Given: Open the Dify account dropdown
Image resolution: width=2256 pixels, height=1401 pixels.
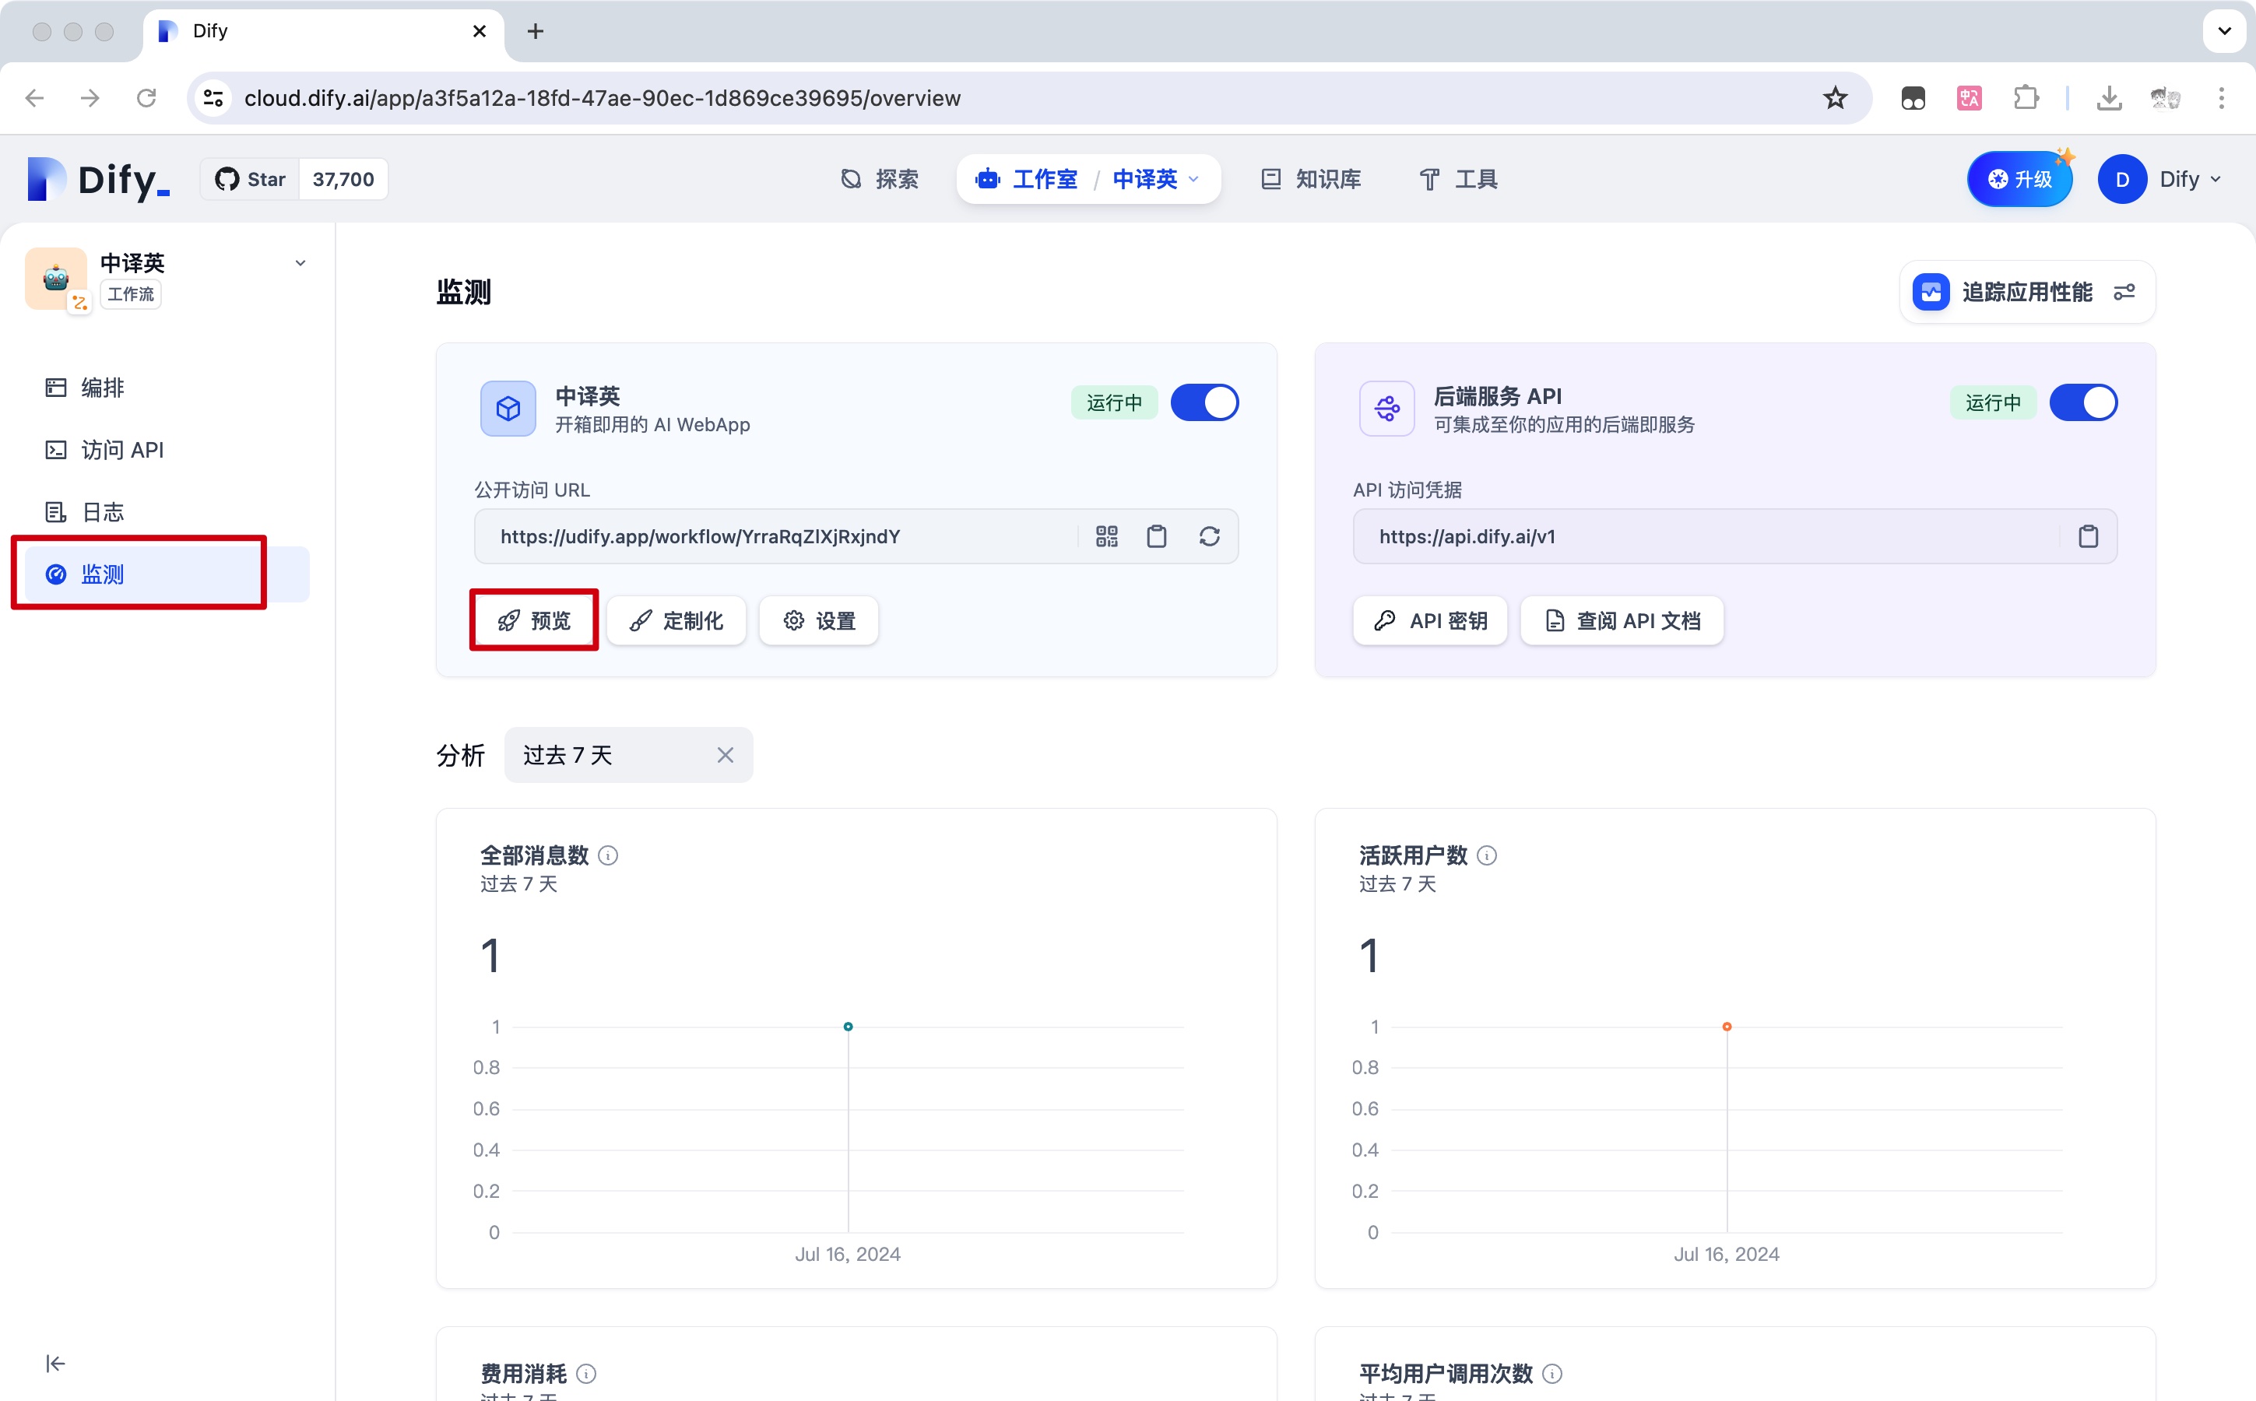Looking at the screenshot, I should [x=2188, y=179].
